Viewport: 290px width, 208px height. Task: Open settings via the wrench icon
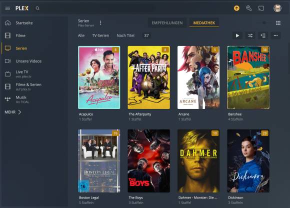pos(249,8)
